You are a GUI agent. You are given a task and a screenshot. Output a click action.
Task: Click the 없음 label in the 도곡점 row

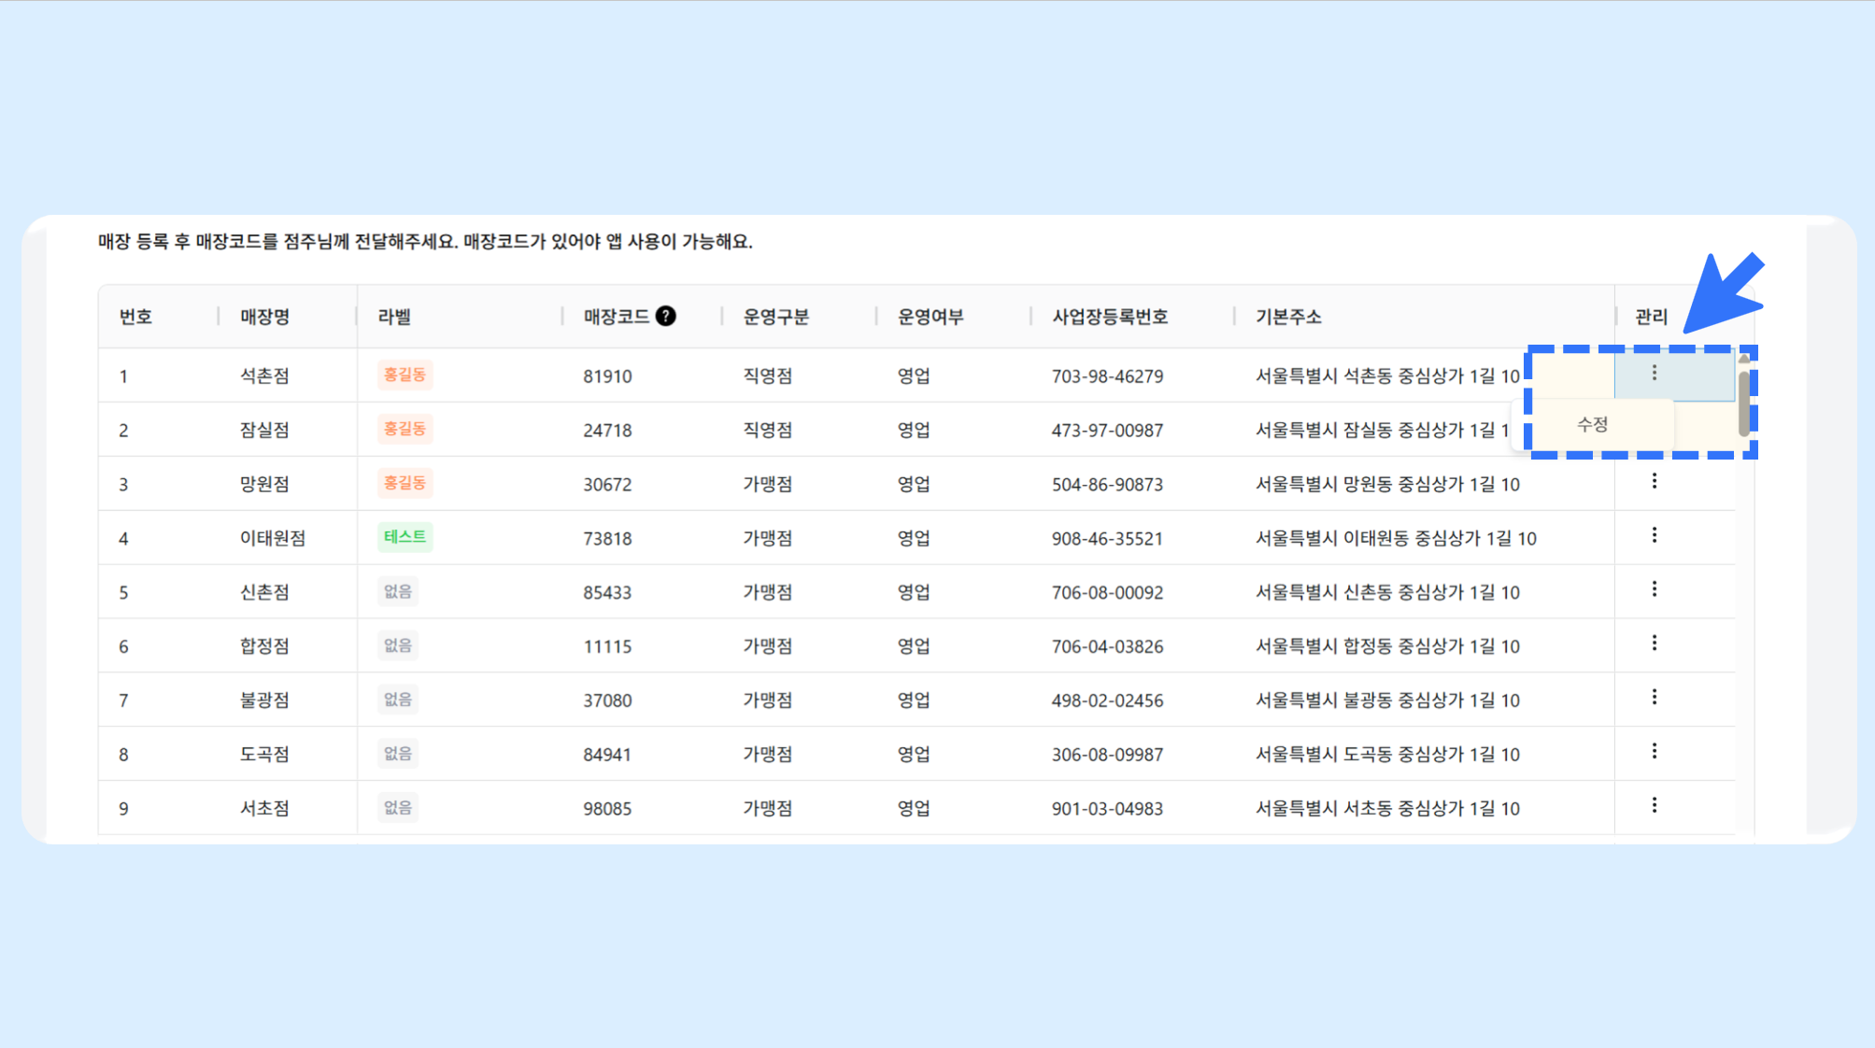[397, 754]
